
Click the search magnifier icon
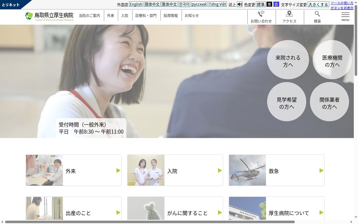(317, 14)
